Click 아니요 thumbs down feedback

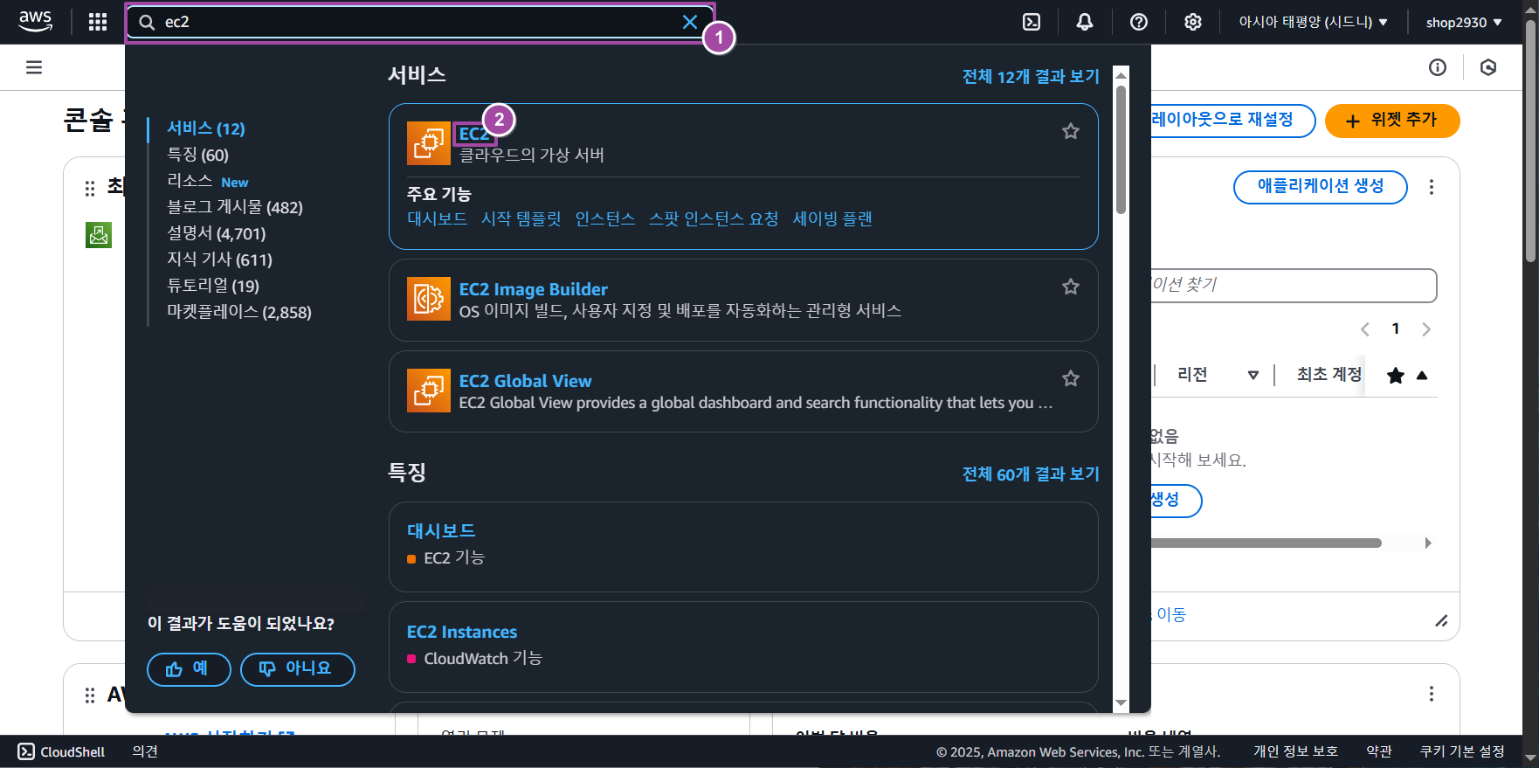pyautogui.click(x=298, y=669)
